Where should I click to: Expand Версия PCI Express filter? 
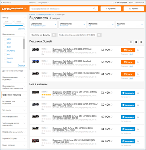(14, 138)
